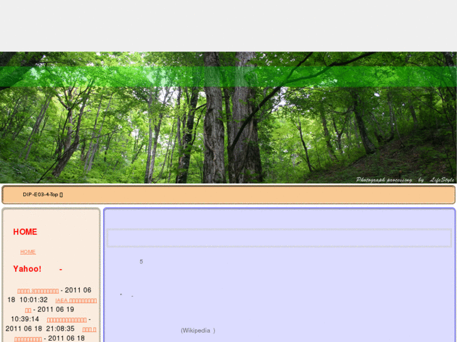Open news link dated 2011 06 18 10:01:32

pos(38,291)
